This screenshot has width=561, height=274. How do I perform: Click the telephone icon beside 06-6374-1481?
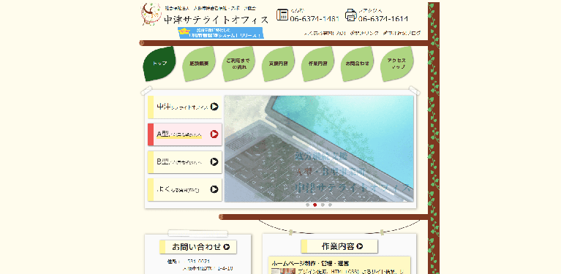click(282, 15)
